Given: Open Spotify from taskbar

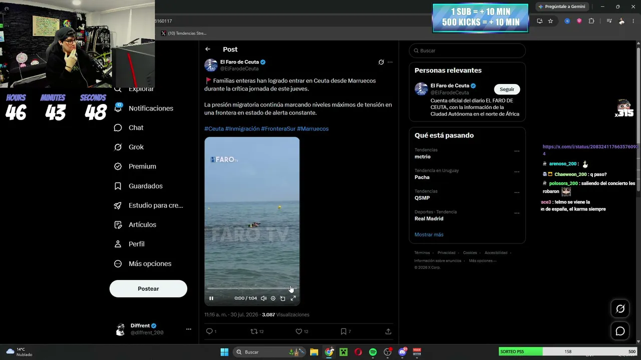Looking at the screenshot, I should [x=373, y=352].
